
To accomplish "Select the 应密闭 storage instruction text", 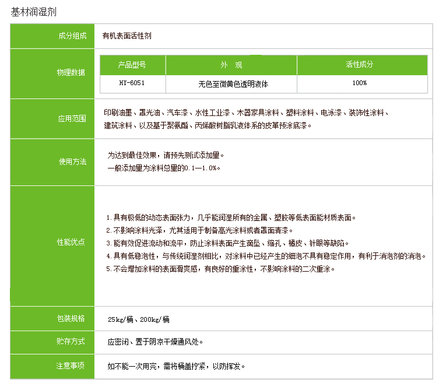I will (155, 342).
